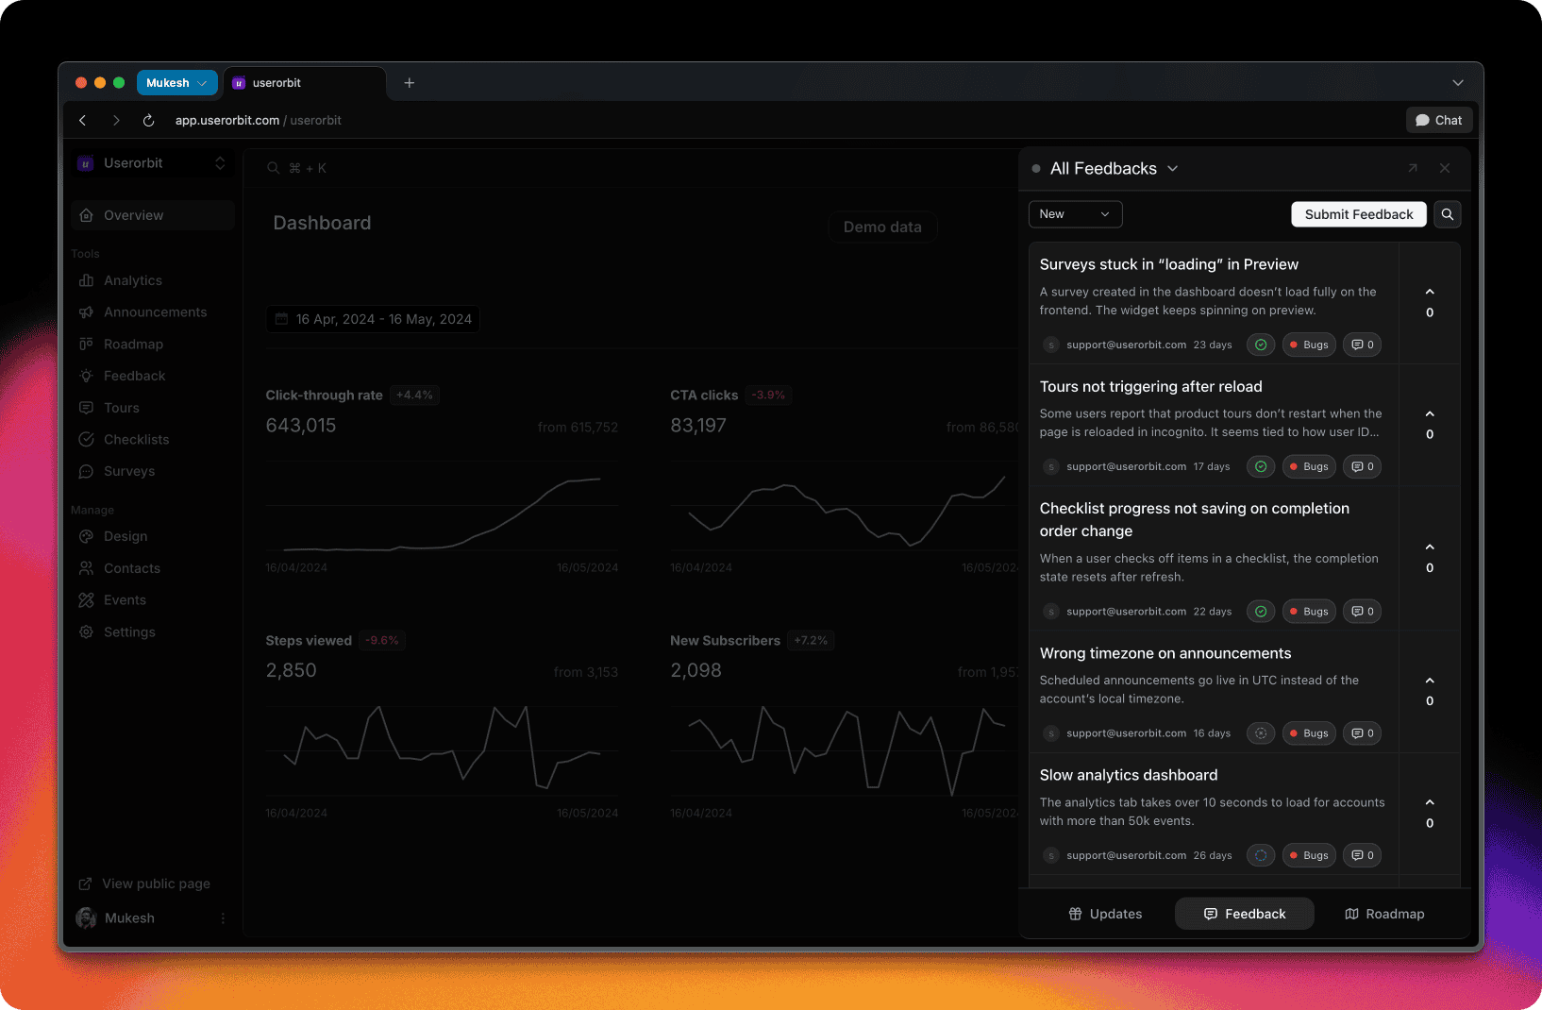This screenshot has width=1542, height=1010.
Task: Click the expand arrow icon in feedback panel header
Action: tap(1413, 168)
